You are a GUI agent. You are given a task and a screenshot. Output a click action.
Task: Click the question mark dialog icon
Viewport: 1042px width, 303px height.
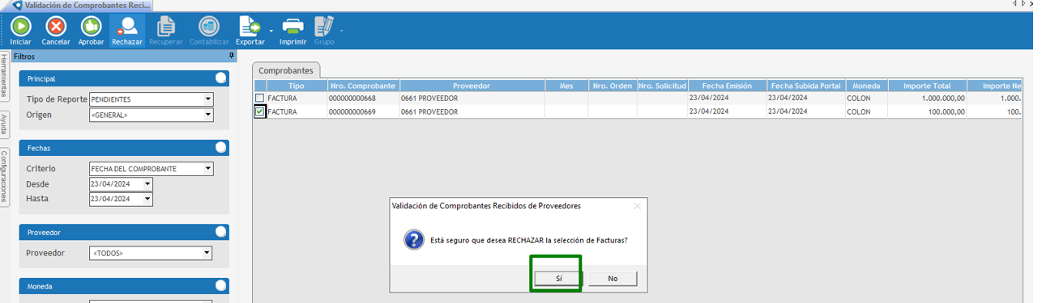(x=413, y=240)
